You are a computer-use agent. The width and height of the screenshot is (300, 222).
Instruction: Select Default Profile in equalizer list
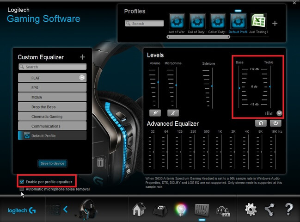52,136
